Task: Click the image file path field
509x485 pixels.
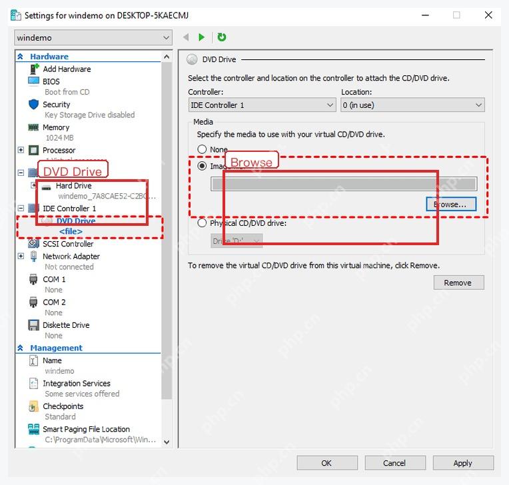Action: 344,184
